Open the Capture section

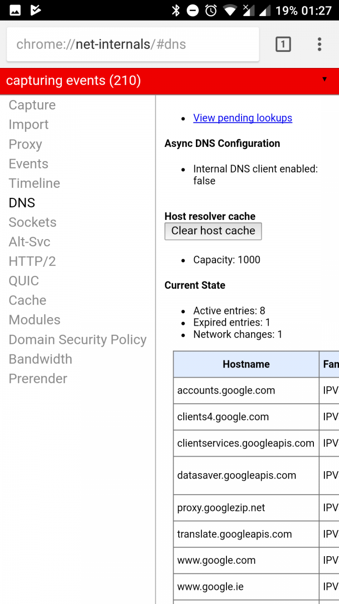(x=32, y=105)
